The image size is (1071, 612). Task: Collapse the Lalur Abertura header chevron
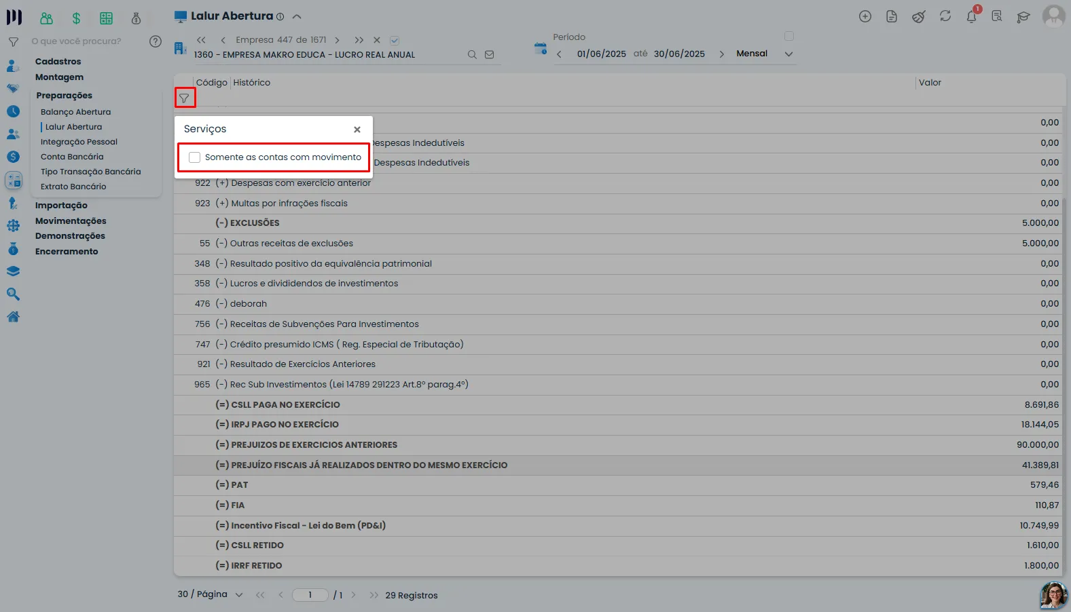(x=297, y=16)
